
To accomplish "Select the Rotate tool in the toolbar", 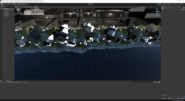I will pos(6,4).
